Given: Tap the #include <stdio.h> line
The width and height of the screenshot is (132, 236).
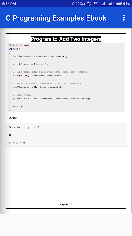Looking at the screenshot, I should (x=19, y=45).
